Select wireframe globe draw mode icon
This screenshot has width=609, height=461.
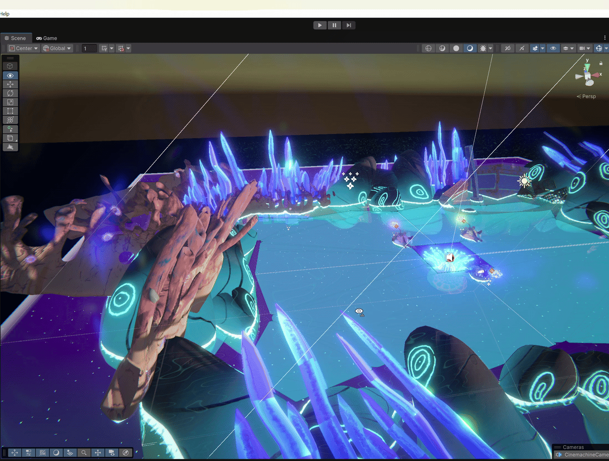point(428,49)
